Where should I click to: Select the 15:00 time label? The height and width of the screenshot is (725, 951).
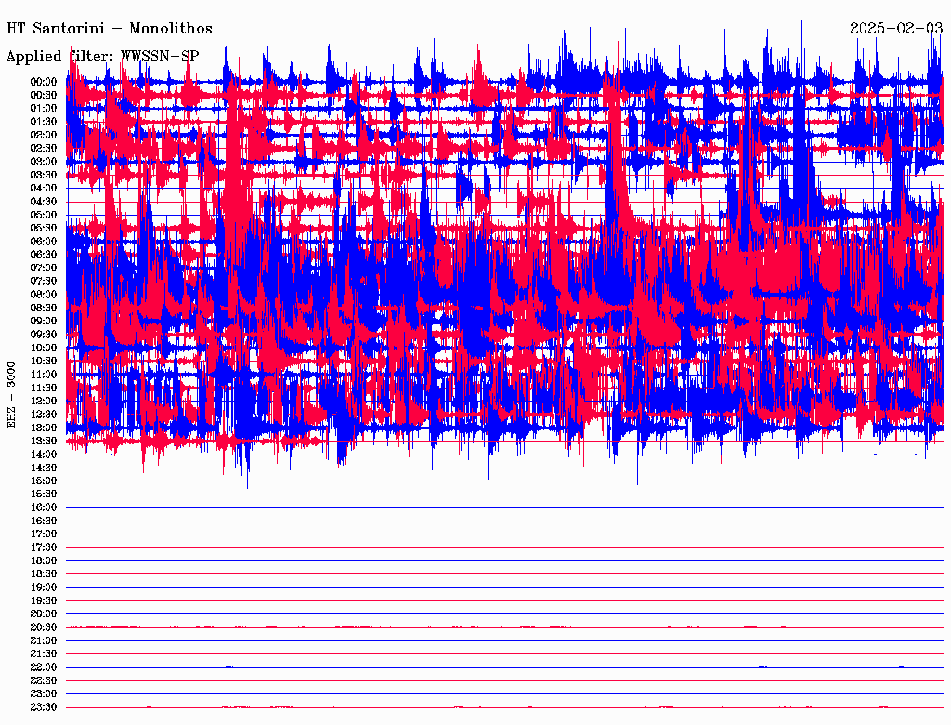(x=44, y=481)
